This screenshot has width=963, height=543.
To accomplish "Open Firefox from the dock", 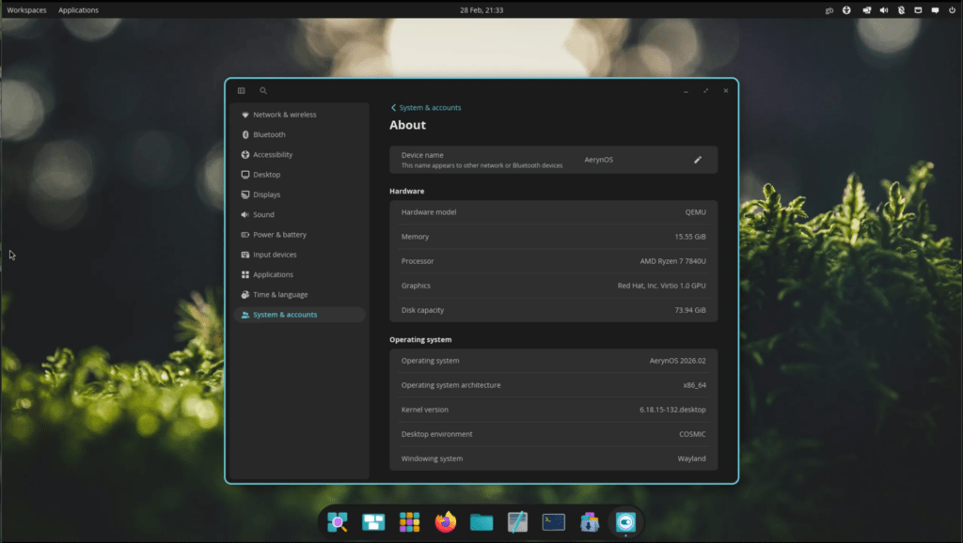I will (445, 522).
